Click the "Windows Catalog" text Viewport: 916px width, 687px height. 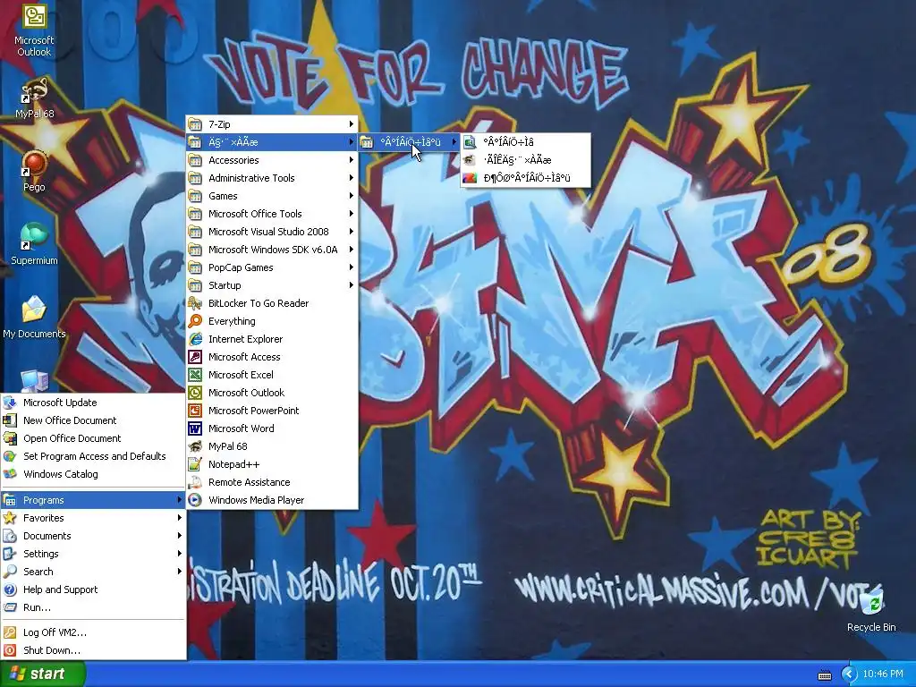(61, 474)
